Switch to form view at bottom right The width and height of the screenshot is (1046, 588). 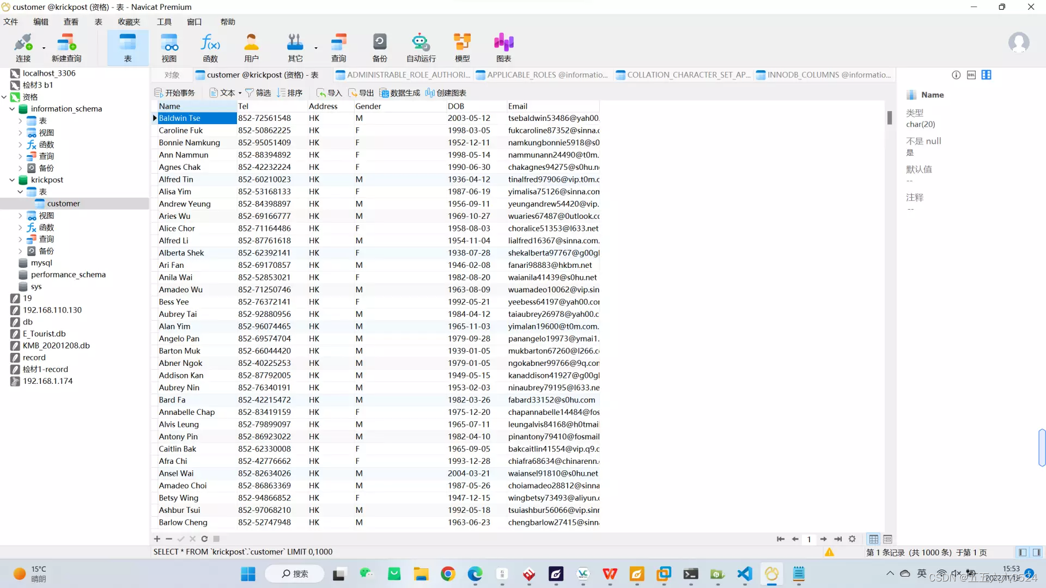(888, 539)
